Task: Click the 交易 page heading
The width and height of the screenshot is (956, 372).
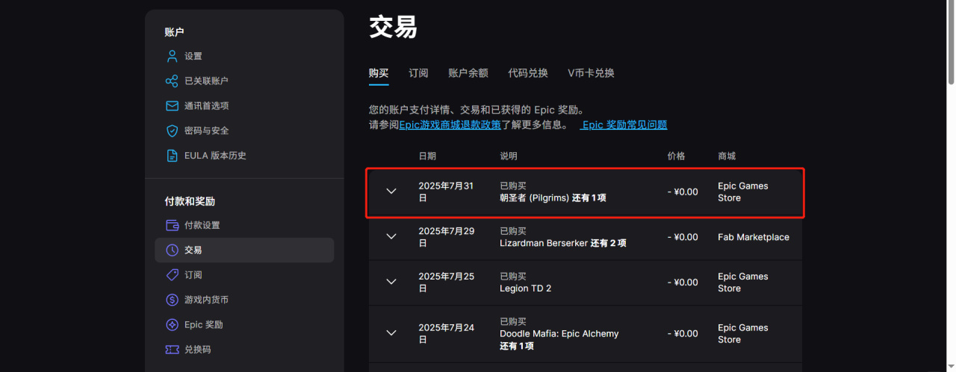Action: (393, 28)
